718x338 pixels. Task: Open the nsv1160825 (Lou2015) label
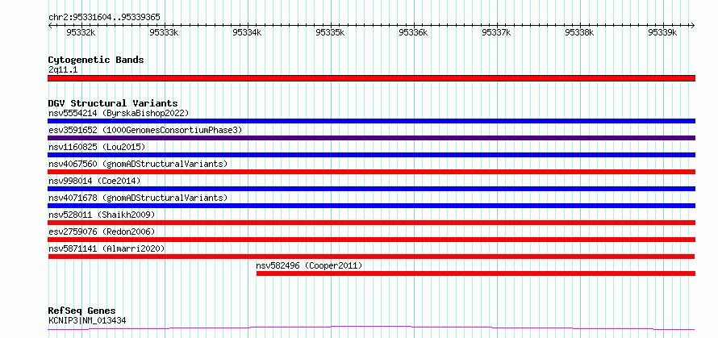point(97,147)
